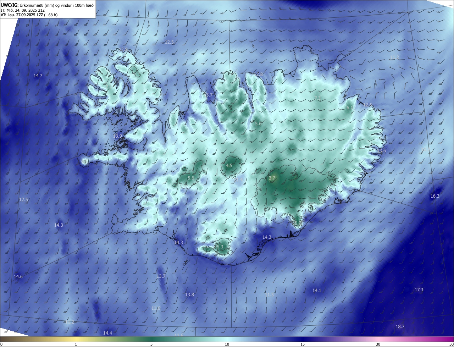Click the 14.4 value label on the map
The image size is (454, 347).
(x=107, y=333)
